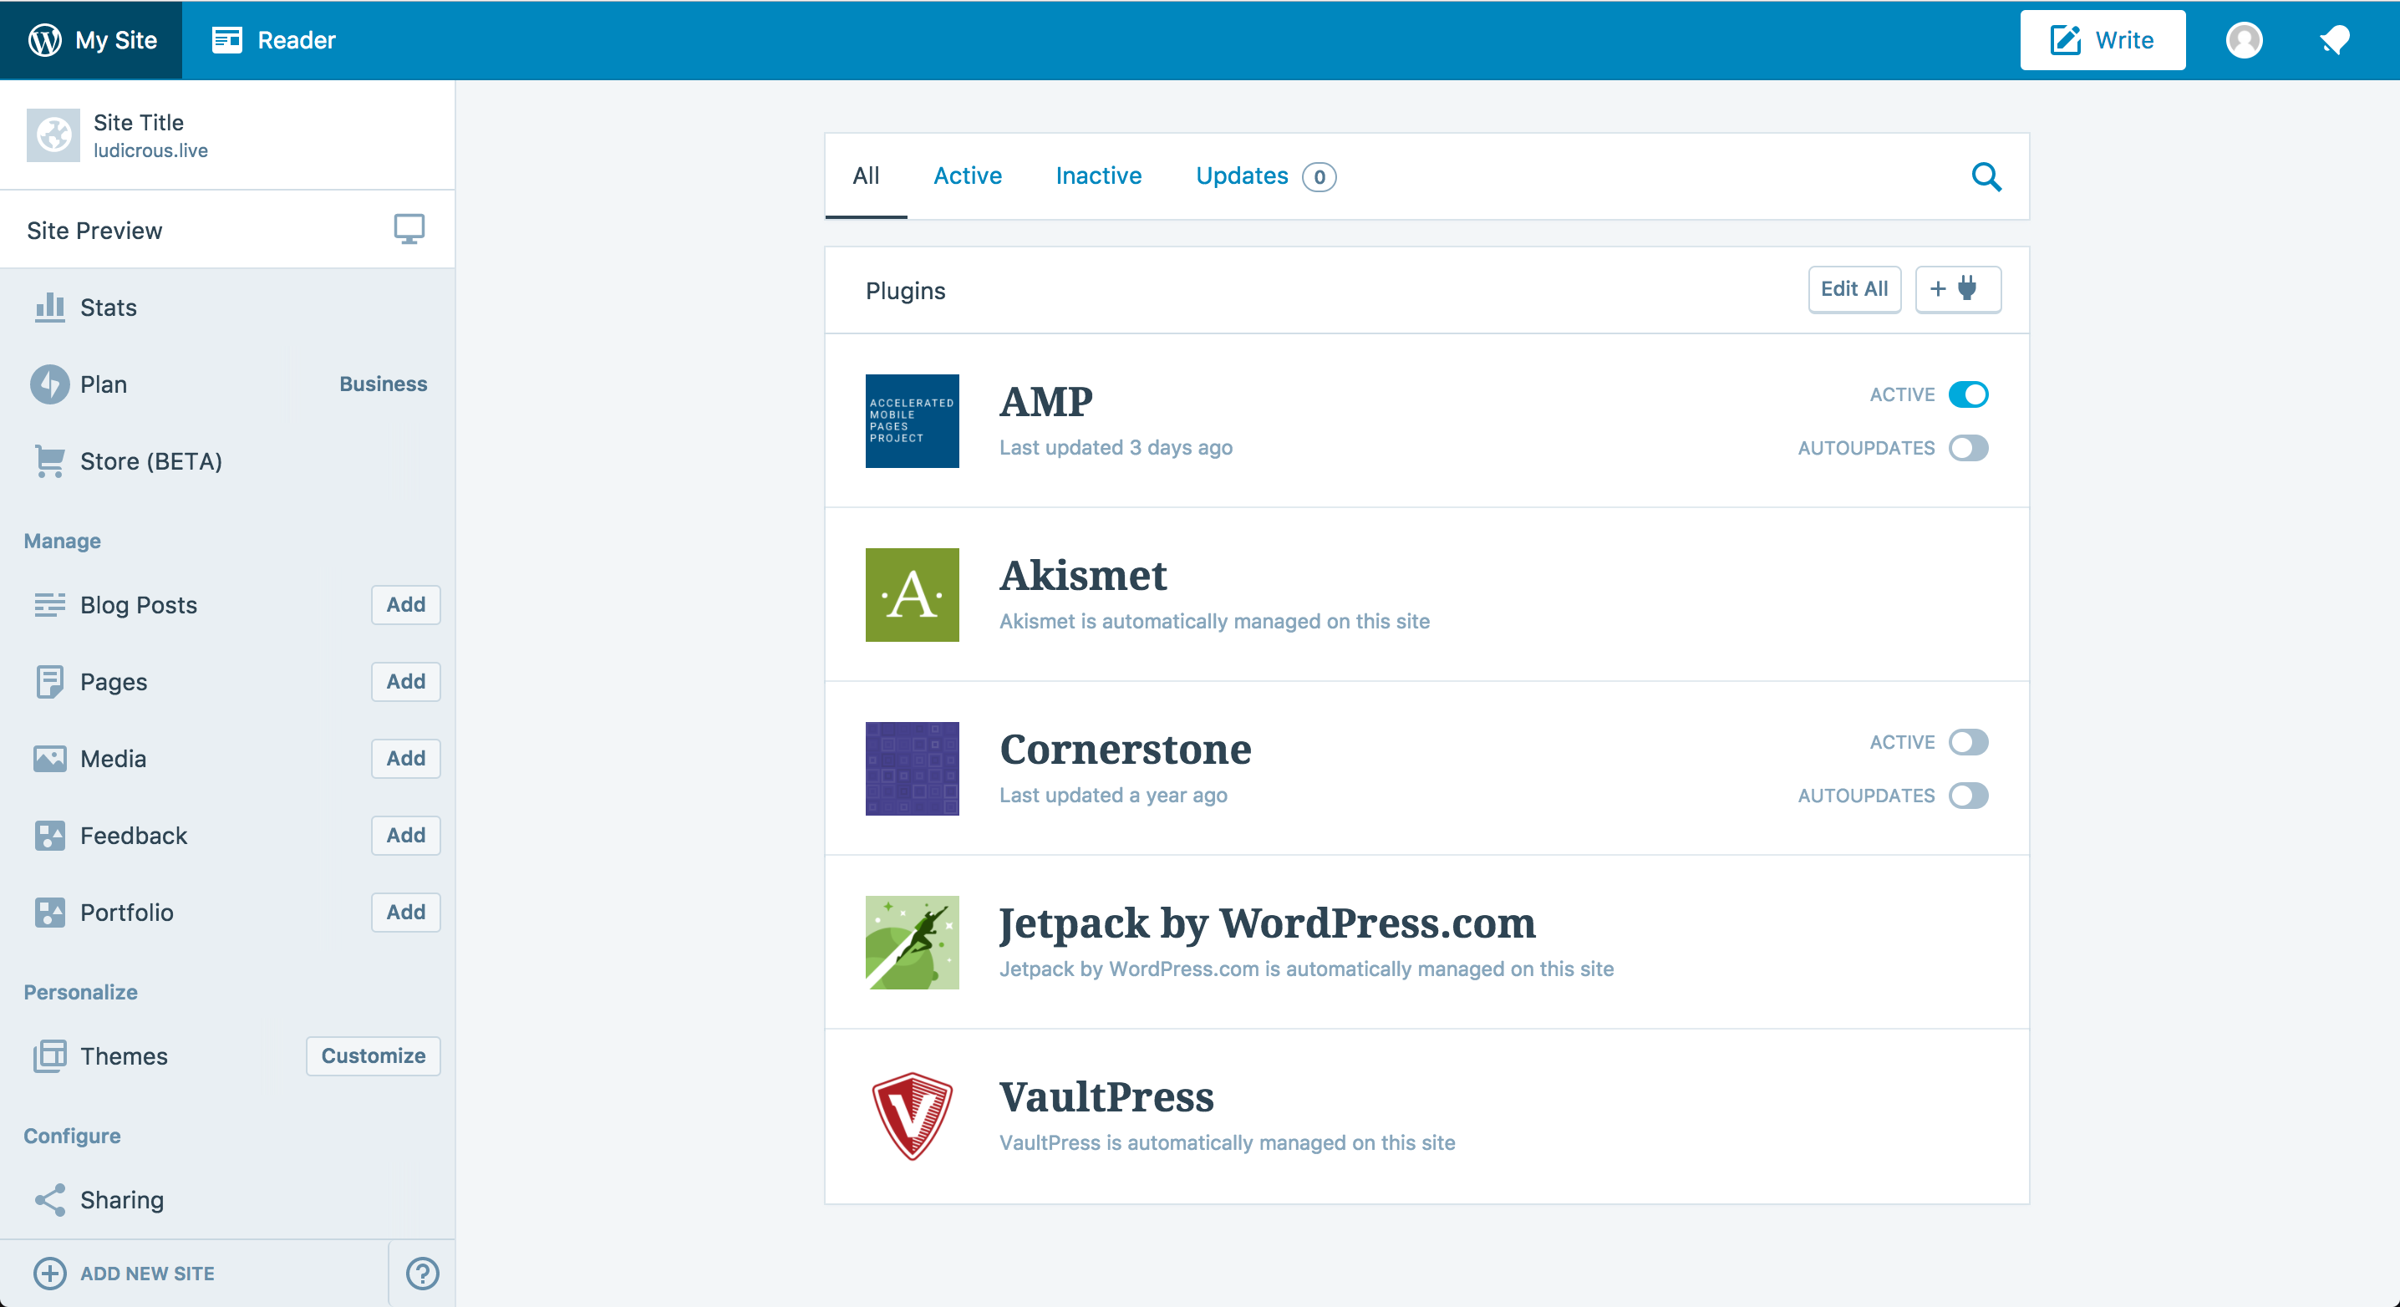Click the Write pencil icon
This screenshot has height=1307, width=2400.
(2066, 39)
